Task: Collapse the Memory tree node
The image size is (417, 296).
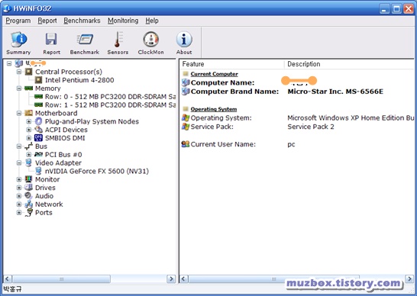Action: (x=19, y=88)
